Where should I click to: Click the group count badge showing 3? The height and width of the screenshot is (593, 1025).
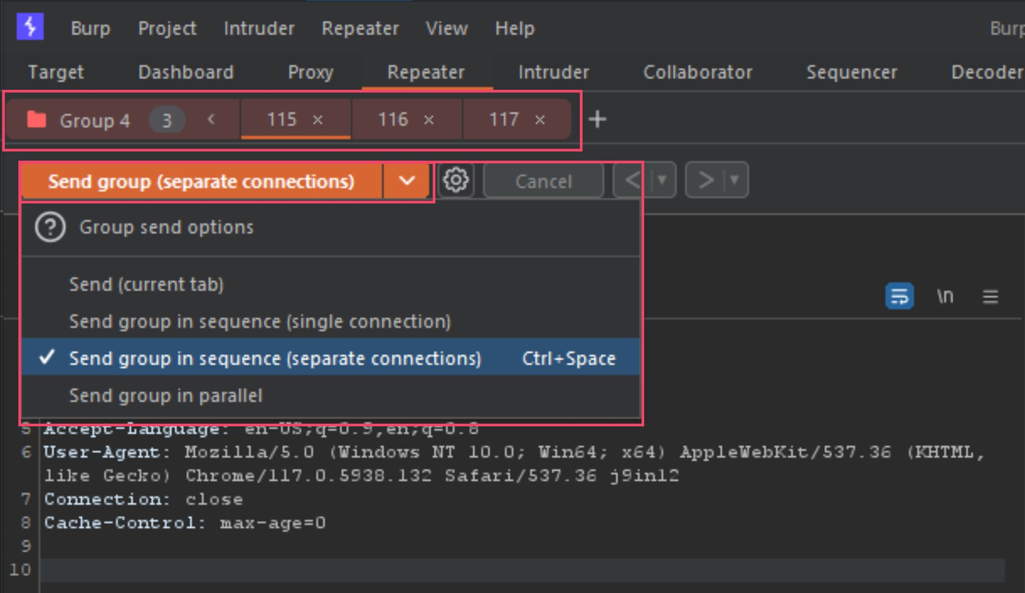(x=167, y=120)
